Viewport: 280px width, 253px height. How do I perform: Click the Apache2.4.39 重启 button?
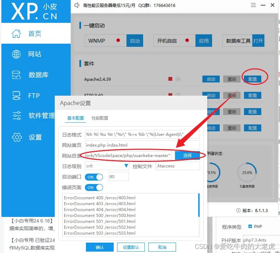pyautogui.click(x=231, y=79)
